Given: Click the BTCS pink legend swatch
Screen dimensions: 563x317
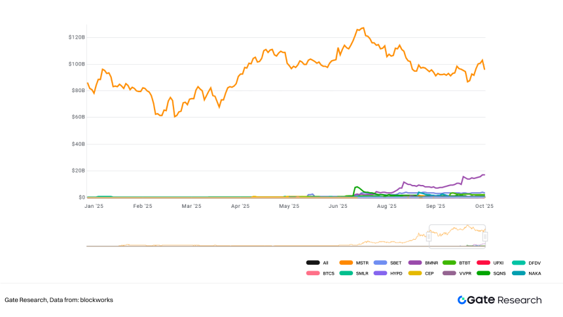Looking at the screenshot, I should pyautogui.click(x=313, y=273).
